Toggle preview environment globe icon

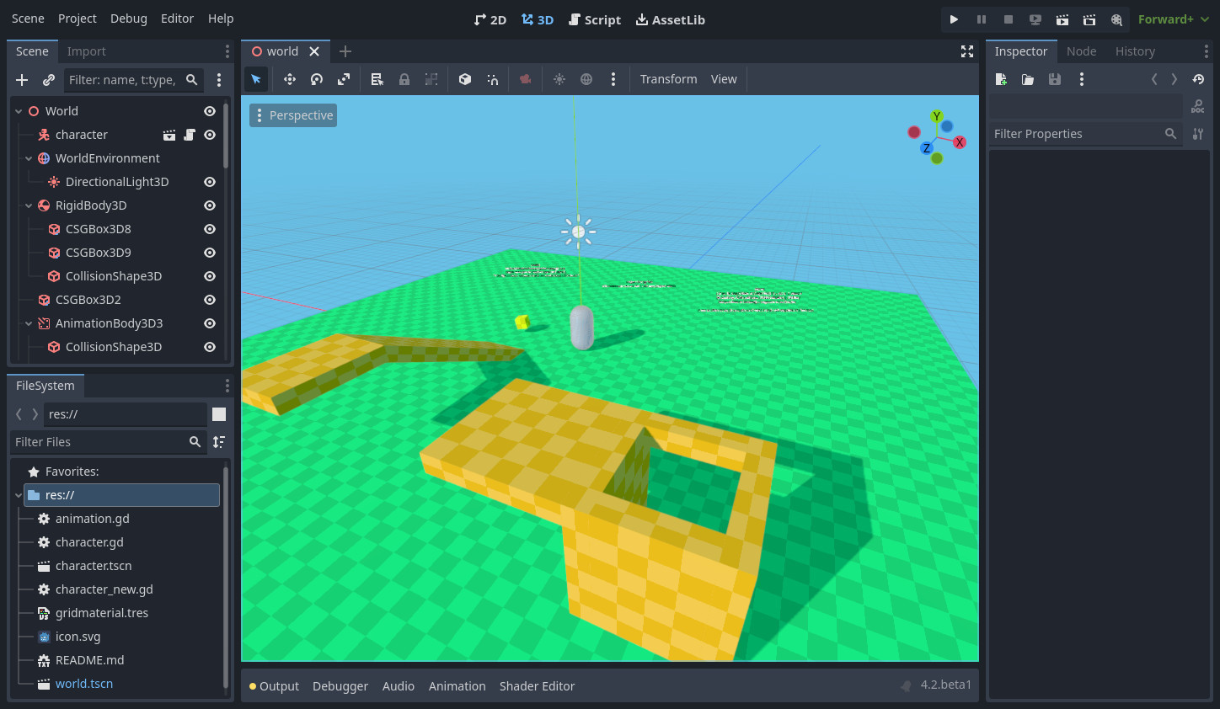(586, 79)
